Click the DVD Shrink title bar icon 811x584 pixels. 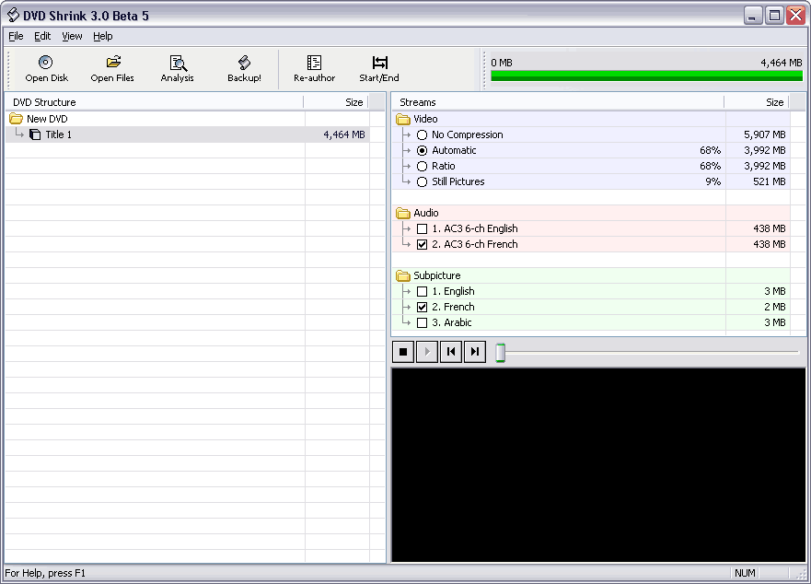pos(13,15)
